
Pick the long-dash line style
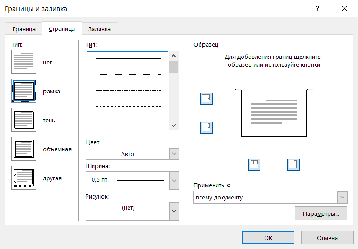tap(128, 107)
